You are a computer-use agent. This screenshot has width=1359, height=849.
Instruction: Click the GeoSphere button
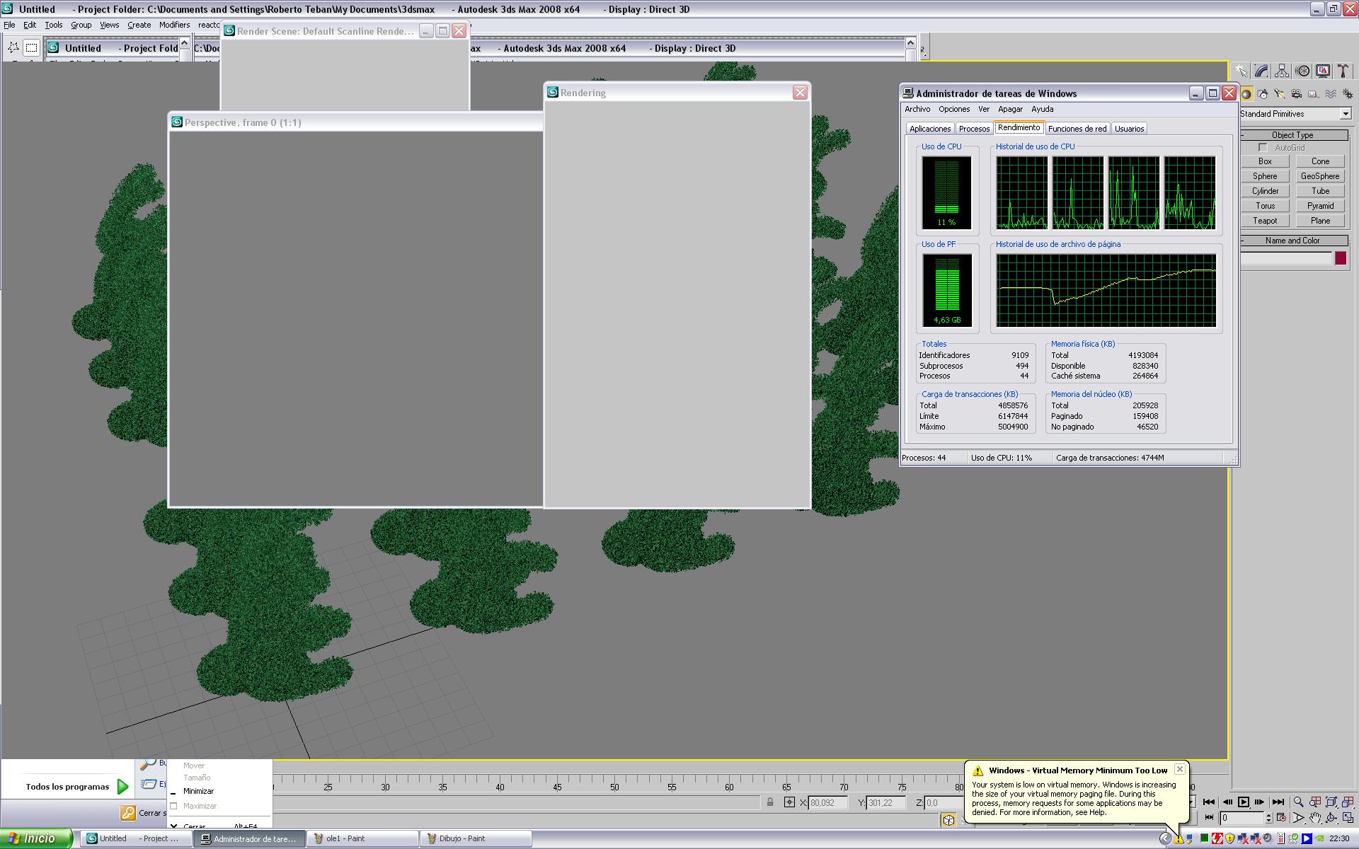pyautogui.click(x=1320, y=176)
